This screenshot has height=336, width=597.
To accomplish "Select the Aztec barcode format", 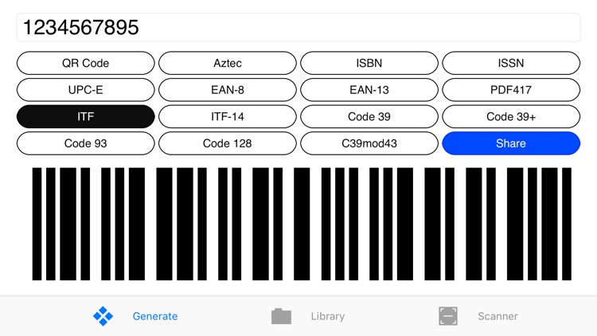I will [x=228, y=63].
